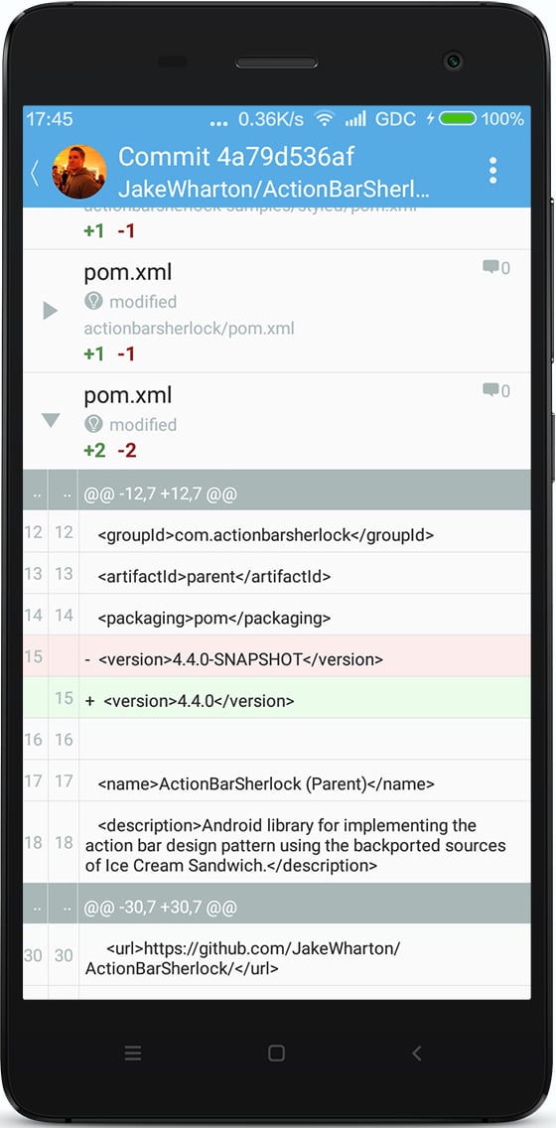This screenshot has height=1128, width=556.
Task: Tap the Android home key
Action: pyautogui.click(x=276, y=1054)
